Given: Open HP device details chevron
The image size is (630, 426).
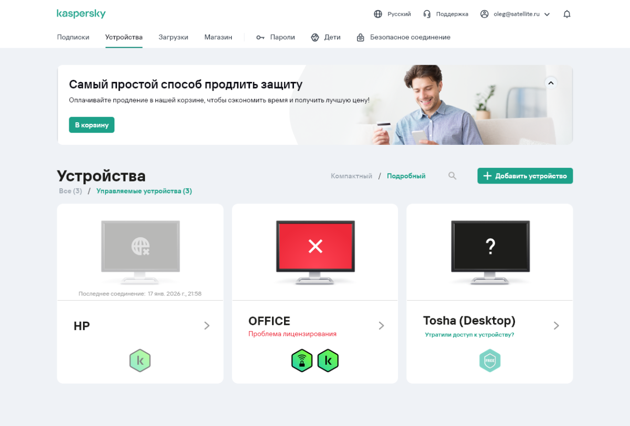Looking at the screenshot, I should coord(207,326).
